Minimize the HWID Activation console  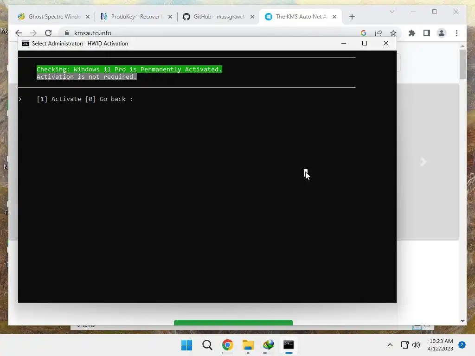[344, 43]
